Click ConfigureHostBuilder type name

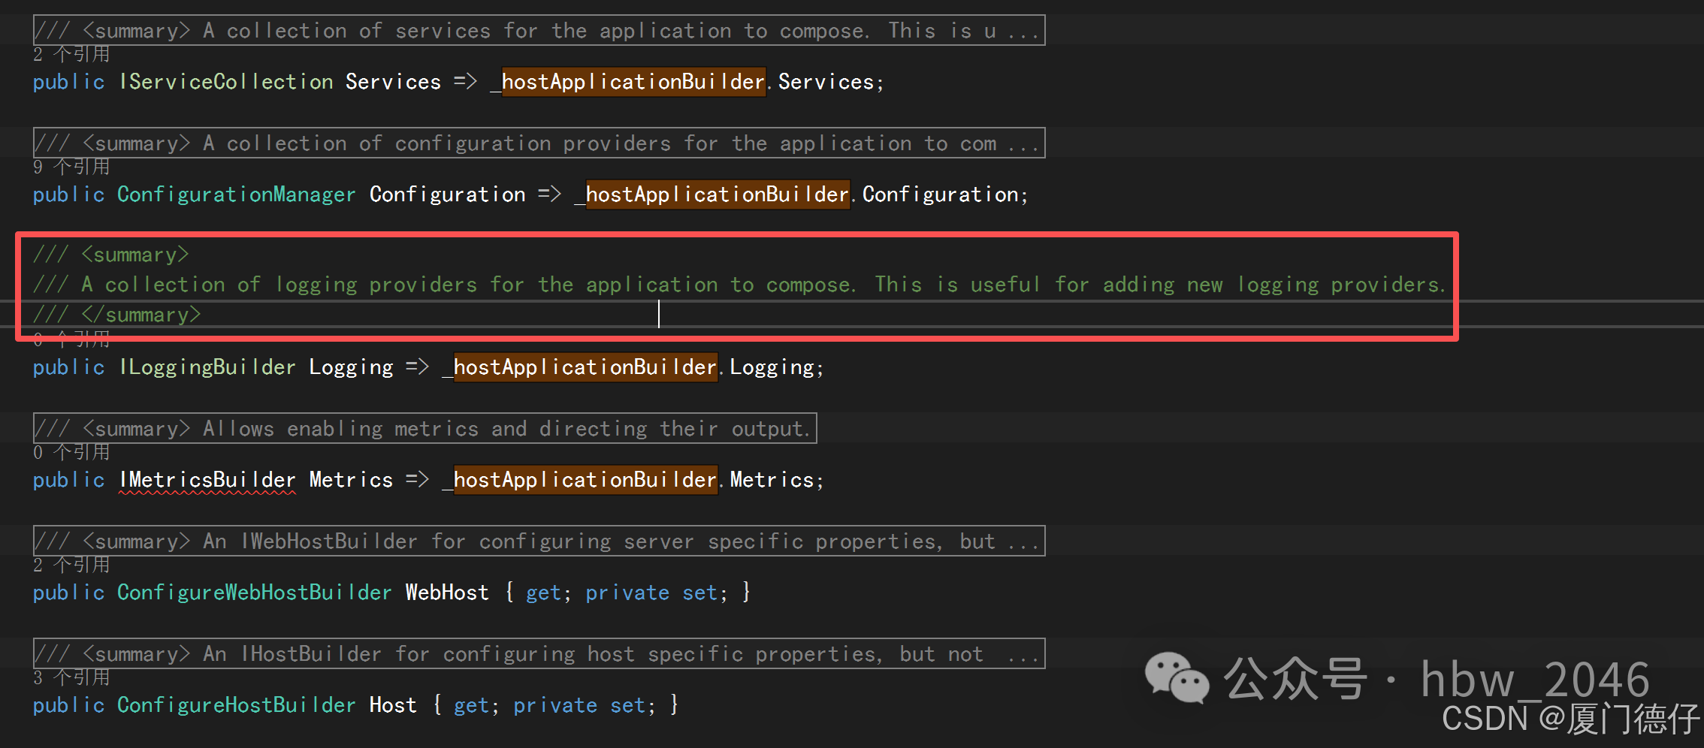[x=236, y=705]
